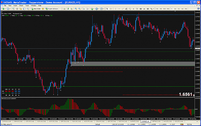Select the Fibonacci Retracement tool
201x126 pixels.
click(x=130, y=9)
